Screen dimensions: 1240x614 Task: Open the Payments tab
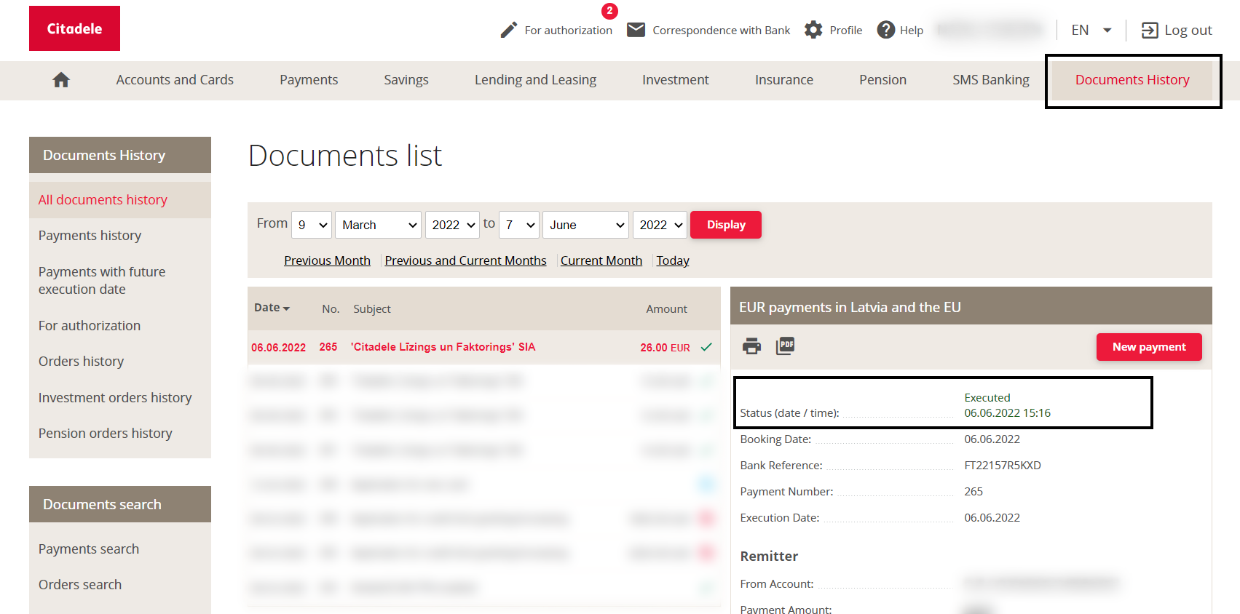point(309,80)
